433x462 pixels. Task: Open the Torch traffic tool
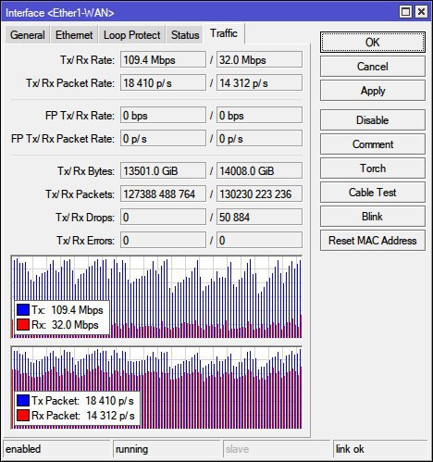(x=373, y=169)
